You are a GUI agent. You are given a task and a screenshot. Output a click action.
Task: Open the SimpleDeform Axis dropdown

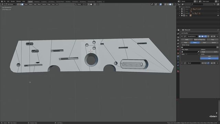pyautogui.click(x=192, y=54)
